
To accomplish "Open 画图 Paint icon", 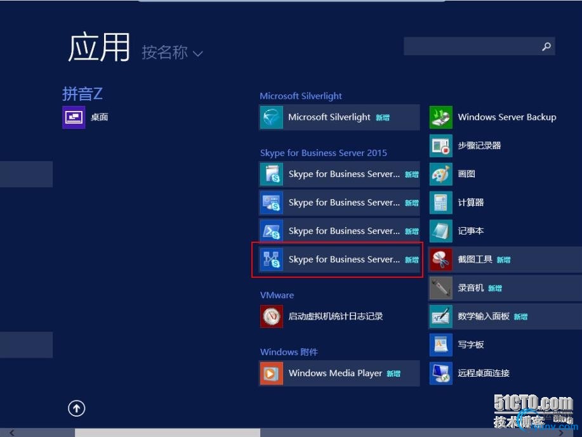I will click(x=441, y=174).
